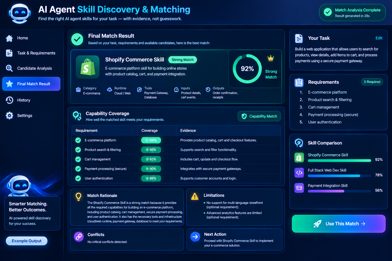Click the Shopify Commerce Skill 92% progress bar
This screenshot has width=392, height=261.
(339, 161)
